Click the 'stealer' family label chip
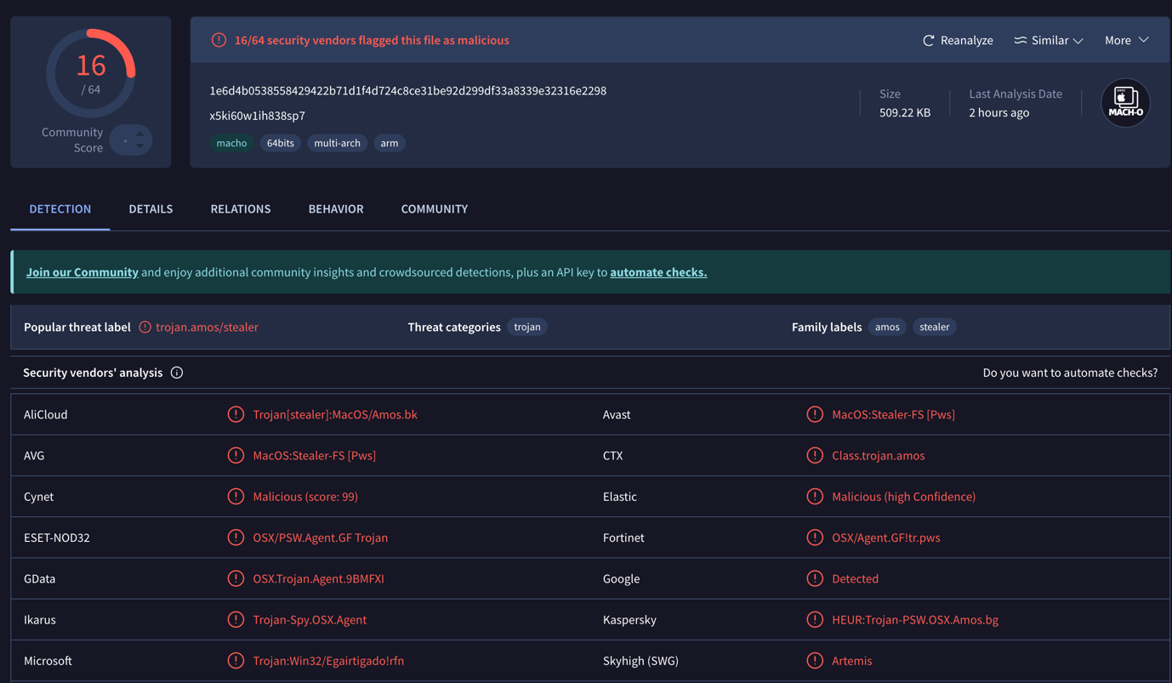The height and width of the screenshot is (683, 1172). (935, 327)
